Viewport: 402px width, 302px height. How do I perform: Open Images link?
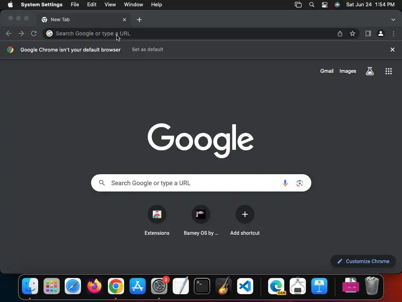(348, 71)
